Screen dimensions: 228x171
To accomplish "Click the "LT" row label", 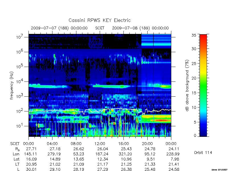I will tap(17, 164).
